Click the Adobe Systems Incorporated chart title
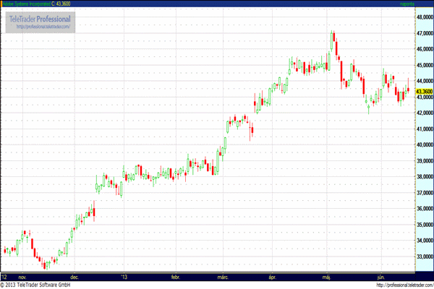The width and height of the screenshot is (434, 289). click(x=33, y=4)
